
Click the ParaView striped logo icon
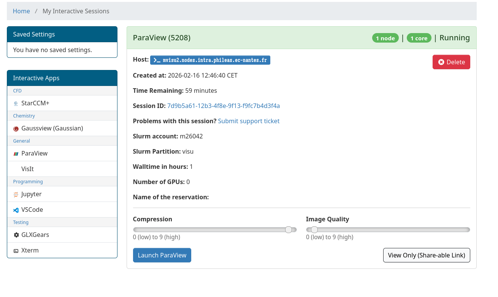tap(16, 154)
